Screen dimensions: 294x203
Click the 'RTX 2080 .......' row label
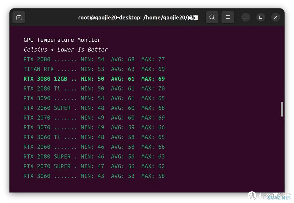point(50,59)
